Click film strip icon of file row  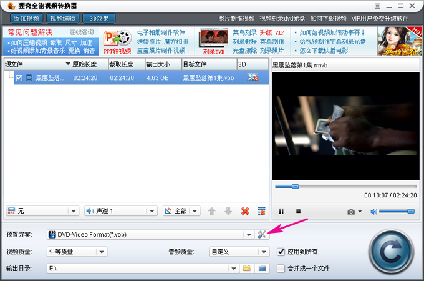pos(29,77)
